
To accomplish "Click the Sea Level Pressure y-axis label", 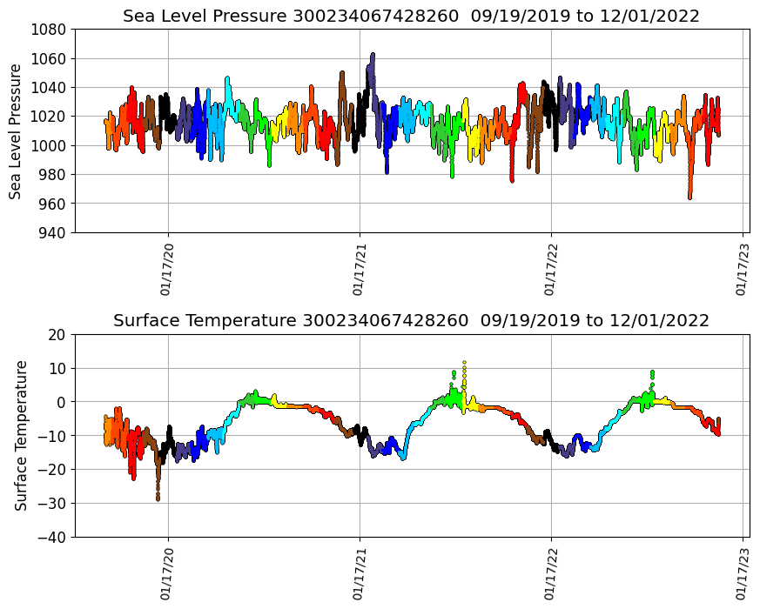I will point(16,130).
